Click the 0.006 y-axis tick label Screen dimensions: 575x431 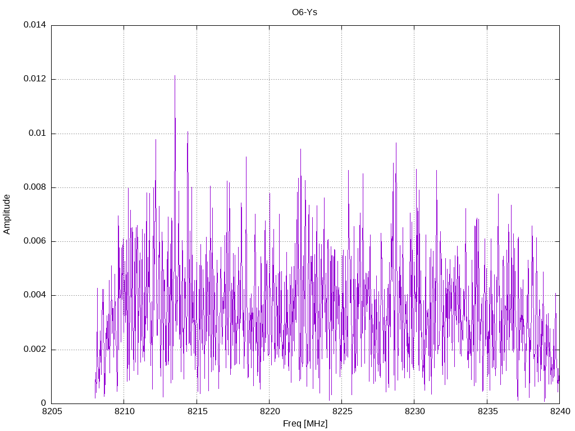coord(35,241)
